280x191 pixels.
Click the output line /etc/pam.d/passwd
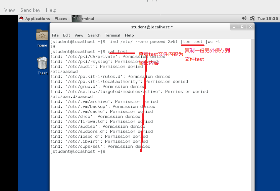72,97
